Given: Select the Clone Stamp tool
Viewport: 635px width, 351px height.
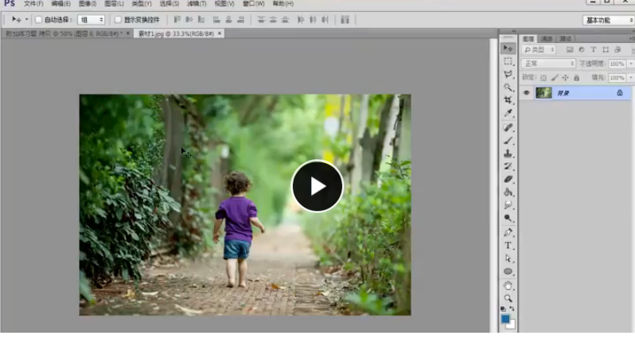Looking at the screenshot, I should (x=508, y=154).
